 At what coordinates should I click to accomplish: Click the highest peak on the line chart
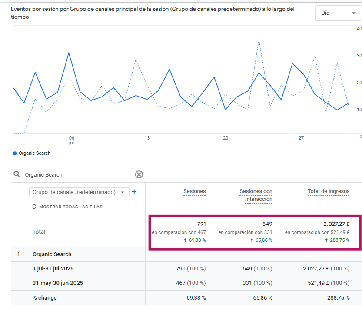pyautogui.click(x=259, y=40)
